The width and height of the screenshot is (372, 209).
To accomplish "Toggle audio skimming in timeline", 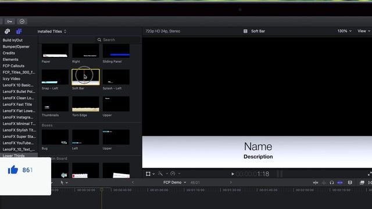I will 324,182.
